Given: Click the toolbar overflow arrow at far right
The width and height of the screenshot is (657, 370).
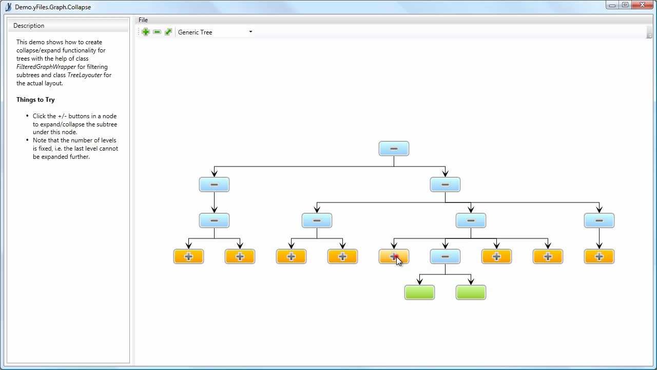Looking at the screenshot, I should 649,32.
